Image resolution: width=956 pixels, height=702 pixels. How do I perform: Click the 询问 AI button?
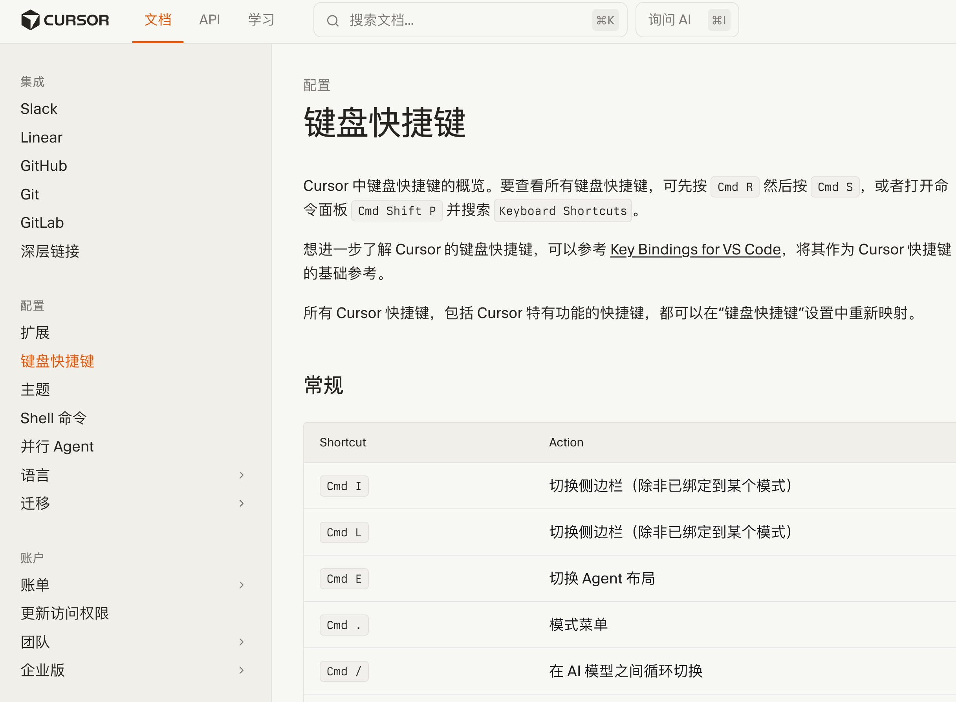670,20
